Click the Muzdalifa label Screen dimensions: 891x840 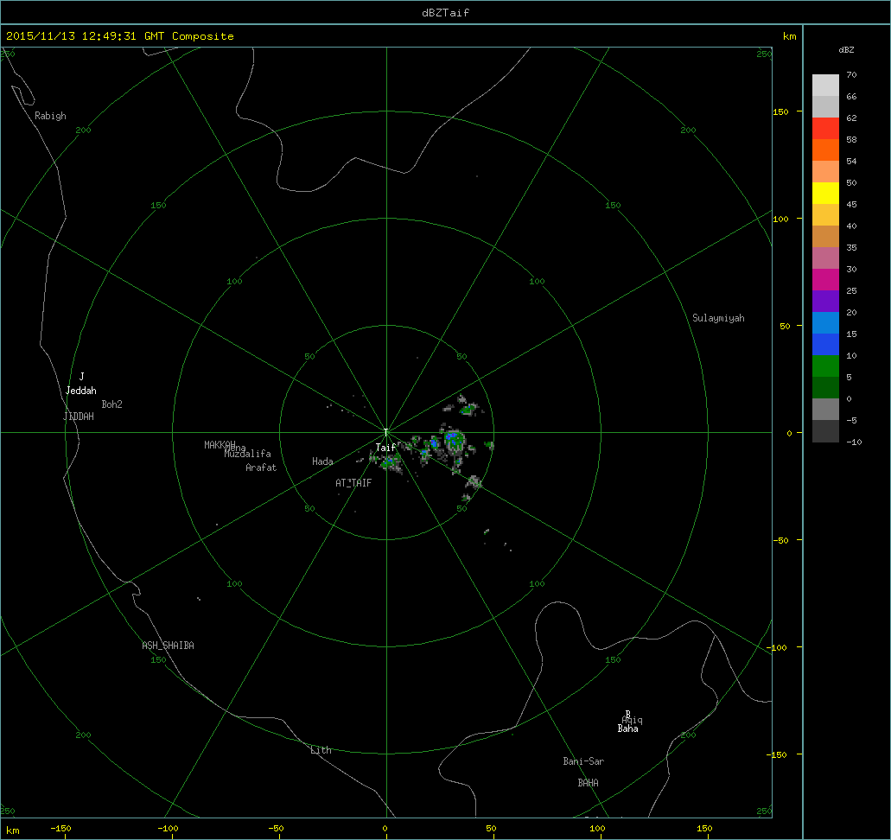point(247,454)
